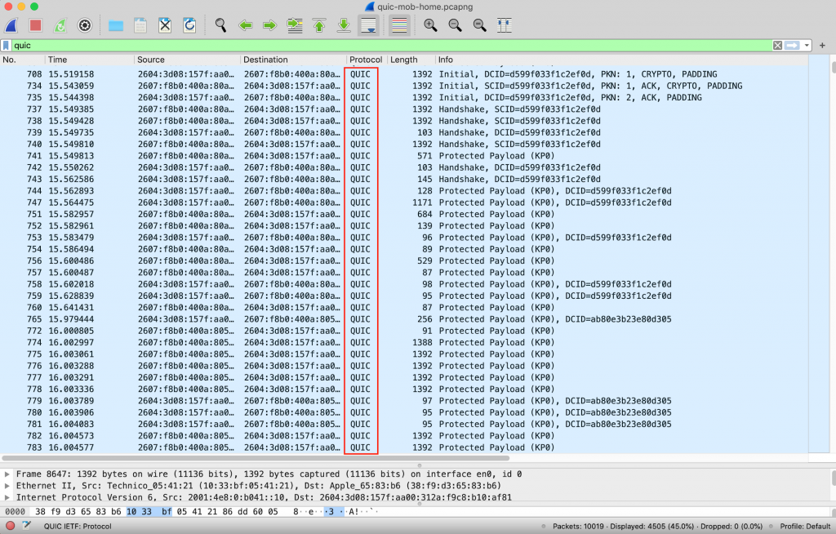Sort packets by the Time column header
836x534 pixels.
pyautogui.click(x=57, y=60)
